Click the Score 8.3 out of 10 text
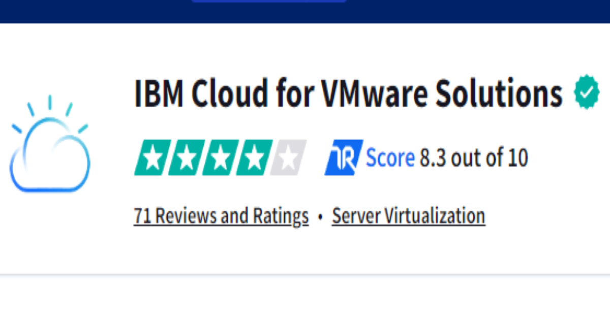This screenshot has width=610, height=319. (x=447, y=158)
